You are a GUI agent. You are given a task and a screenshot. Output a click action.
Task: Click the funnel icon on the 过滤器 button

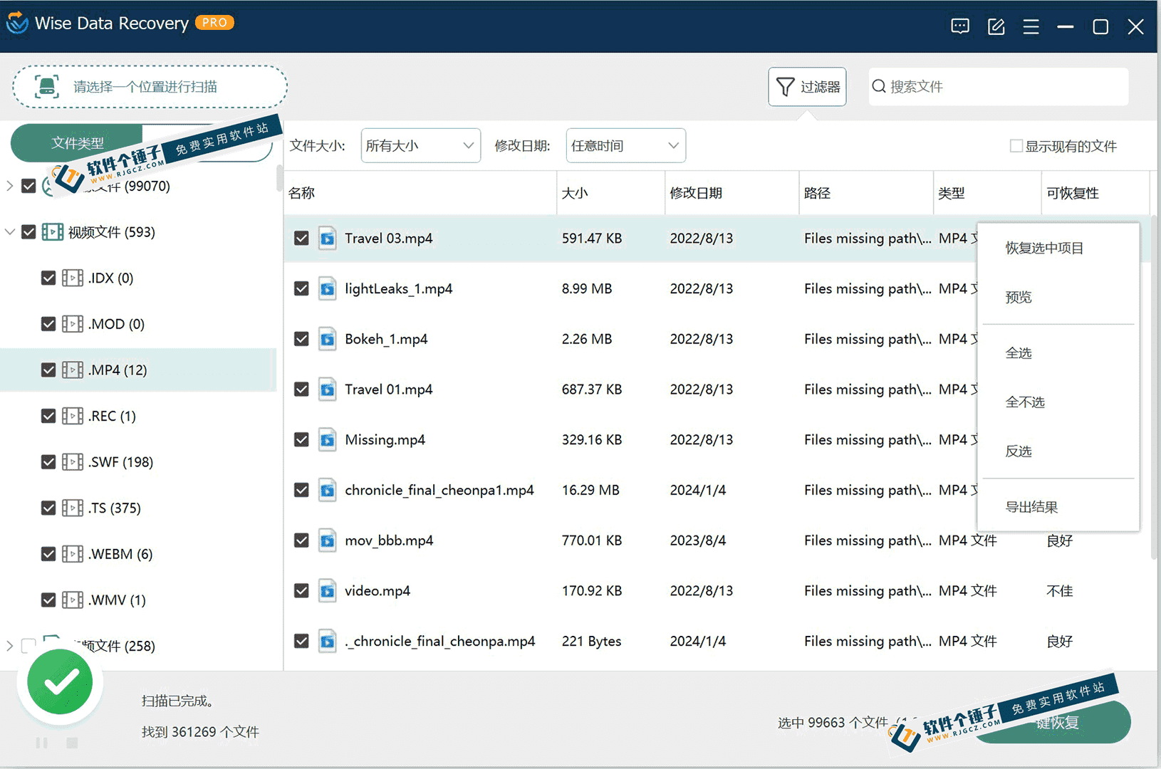786,86
